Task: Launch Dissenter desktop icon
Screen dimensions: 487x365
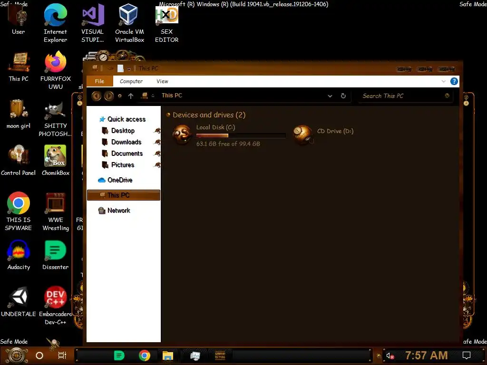Action: (55, 255)
